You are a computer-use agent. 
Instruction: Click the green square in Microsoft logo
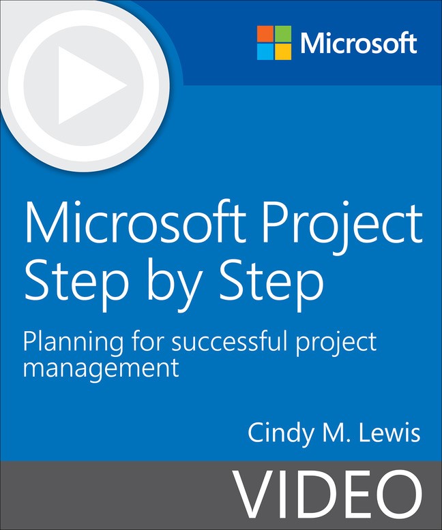click(x=282, y=33)
